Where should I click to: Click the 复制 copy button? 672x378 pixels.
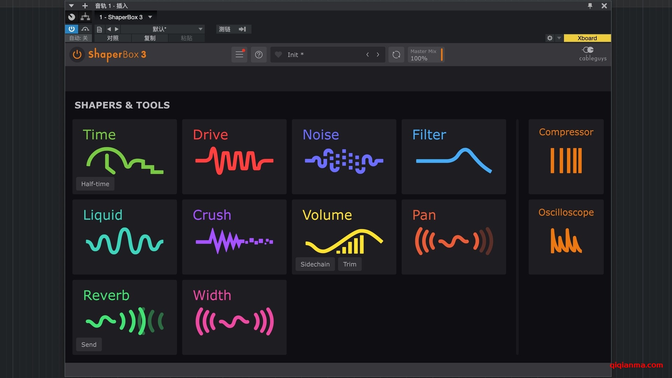tap(150, 38)
